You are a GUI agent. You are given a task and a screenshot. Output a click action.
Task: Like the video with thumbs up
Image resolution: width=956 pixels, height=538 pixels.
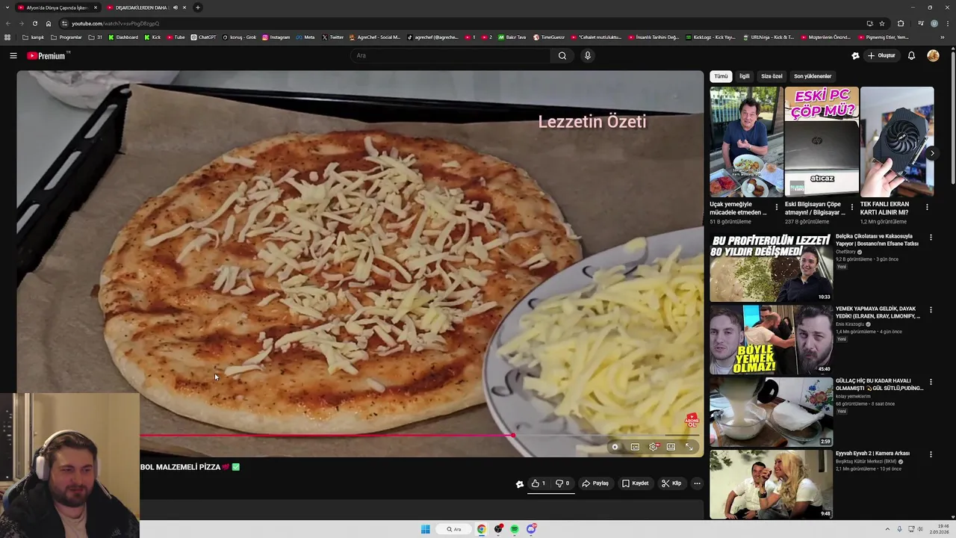click(x=538, y=483)
